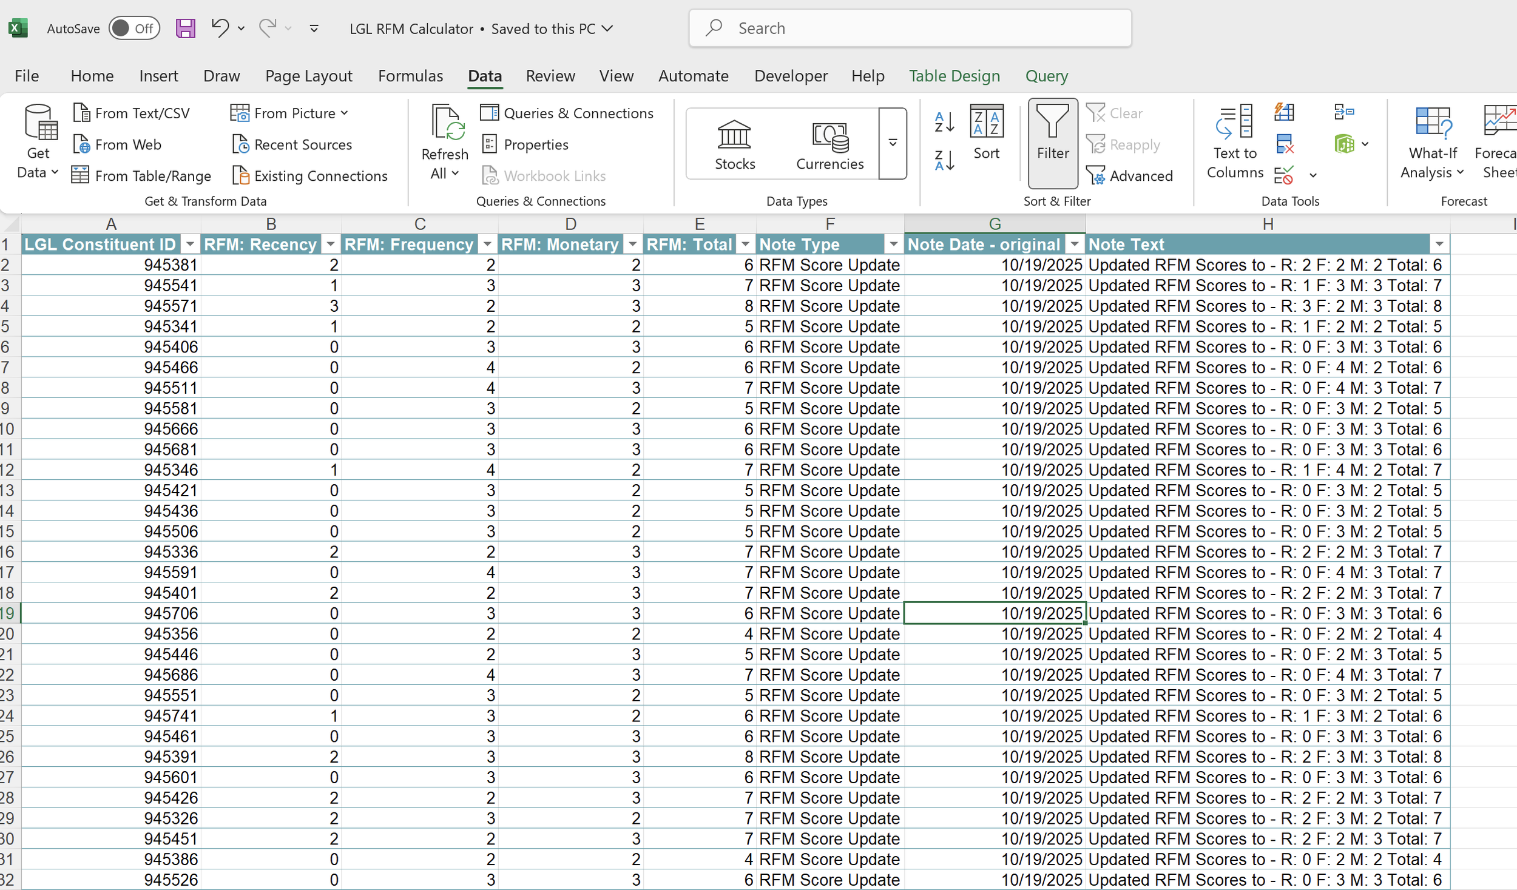
Task: Select the Stocks data type
Action: 735,144
